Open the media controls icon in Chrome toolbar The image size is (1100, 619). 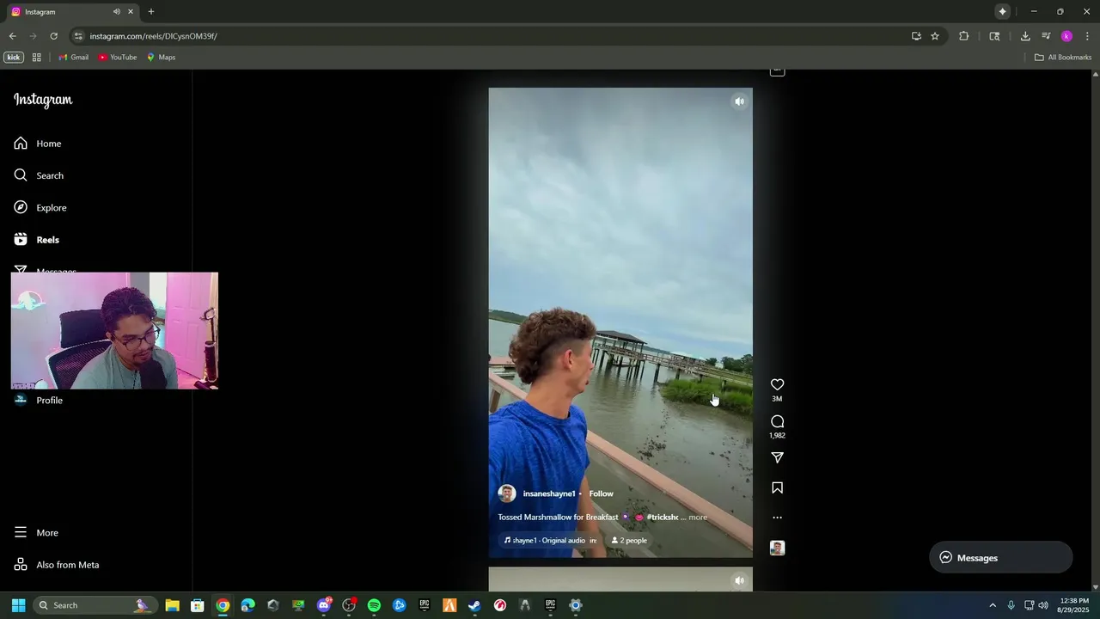point(1046,36)
